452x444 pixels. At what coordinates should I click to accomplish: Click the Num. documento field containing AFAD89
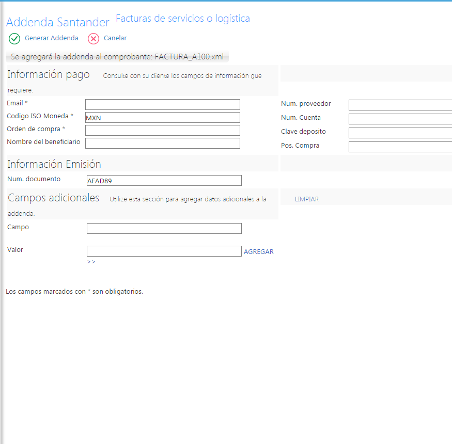pos(164,181)
